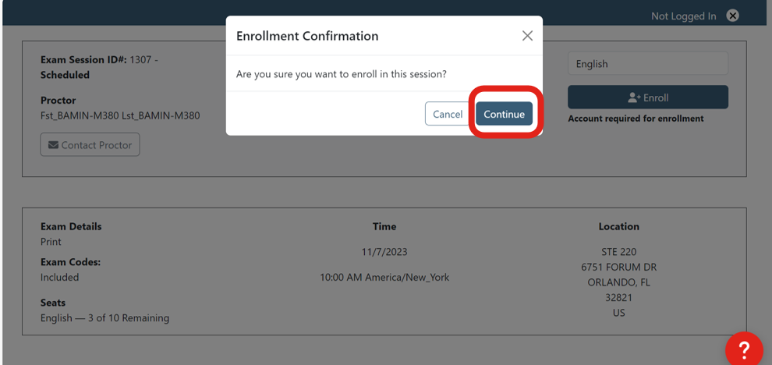Viewport: 772px width, 365px height.
Task: Click the red help question mark icon
Action: pos(744,349)
